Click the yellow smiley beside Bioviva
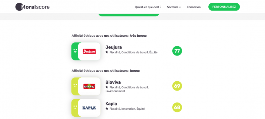This screenshot has width=265, height=119. [75, 86]
